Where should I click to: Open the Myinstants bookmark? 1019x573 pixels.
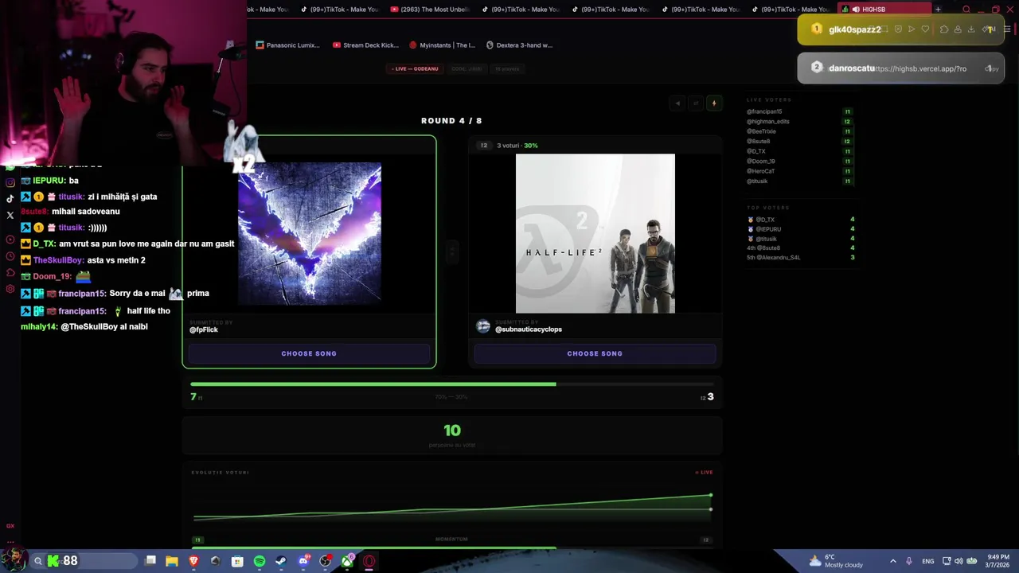442,45
